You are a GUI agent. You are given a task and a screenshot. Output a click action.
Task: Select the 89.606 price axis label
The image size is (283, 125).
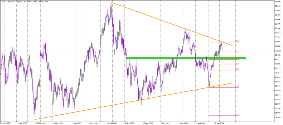tap(277, 20)
